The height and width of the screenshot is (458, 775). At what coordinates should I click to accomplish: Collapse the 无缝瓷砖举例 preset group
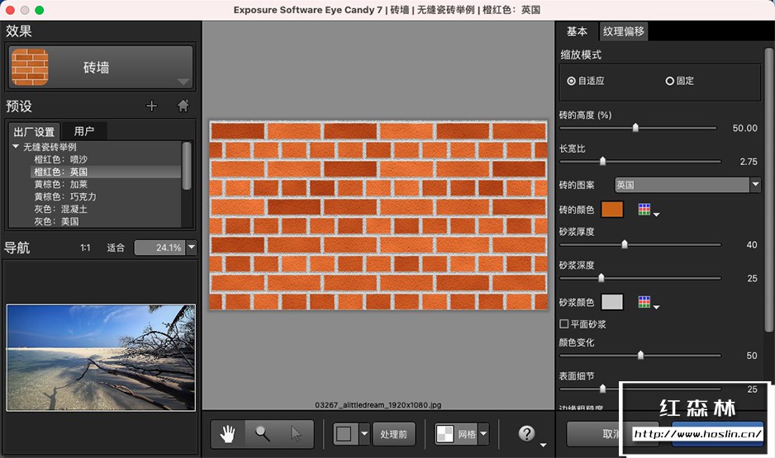coord(16,147)
